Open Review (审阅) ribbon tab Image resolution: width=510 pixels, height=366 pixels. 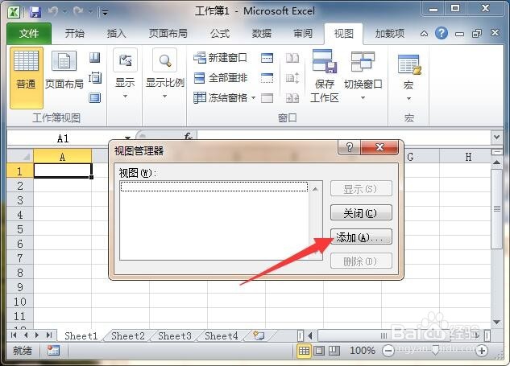click(x=303, y=33)
